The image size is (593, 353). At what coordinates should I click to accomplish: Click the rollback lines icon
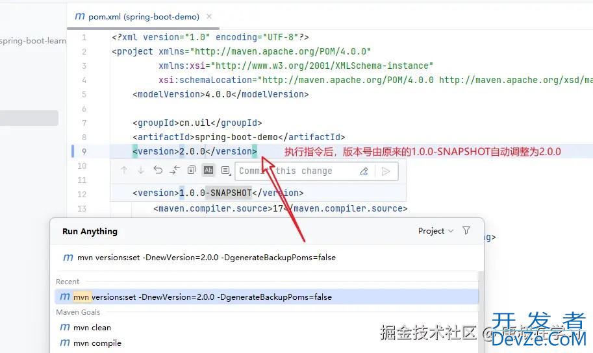[x=158, y=171]
